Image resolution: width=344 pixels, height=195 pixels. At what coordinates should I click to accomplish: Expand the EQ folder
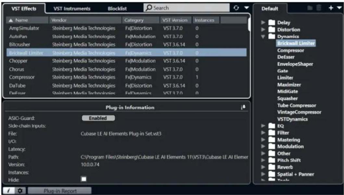(x=263, y=126)
